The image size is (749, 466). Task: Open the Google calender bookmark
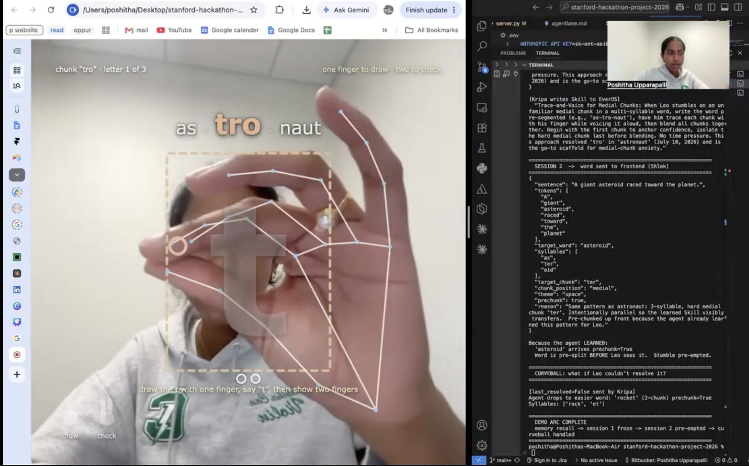tap(229, 30)
